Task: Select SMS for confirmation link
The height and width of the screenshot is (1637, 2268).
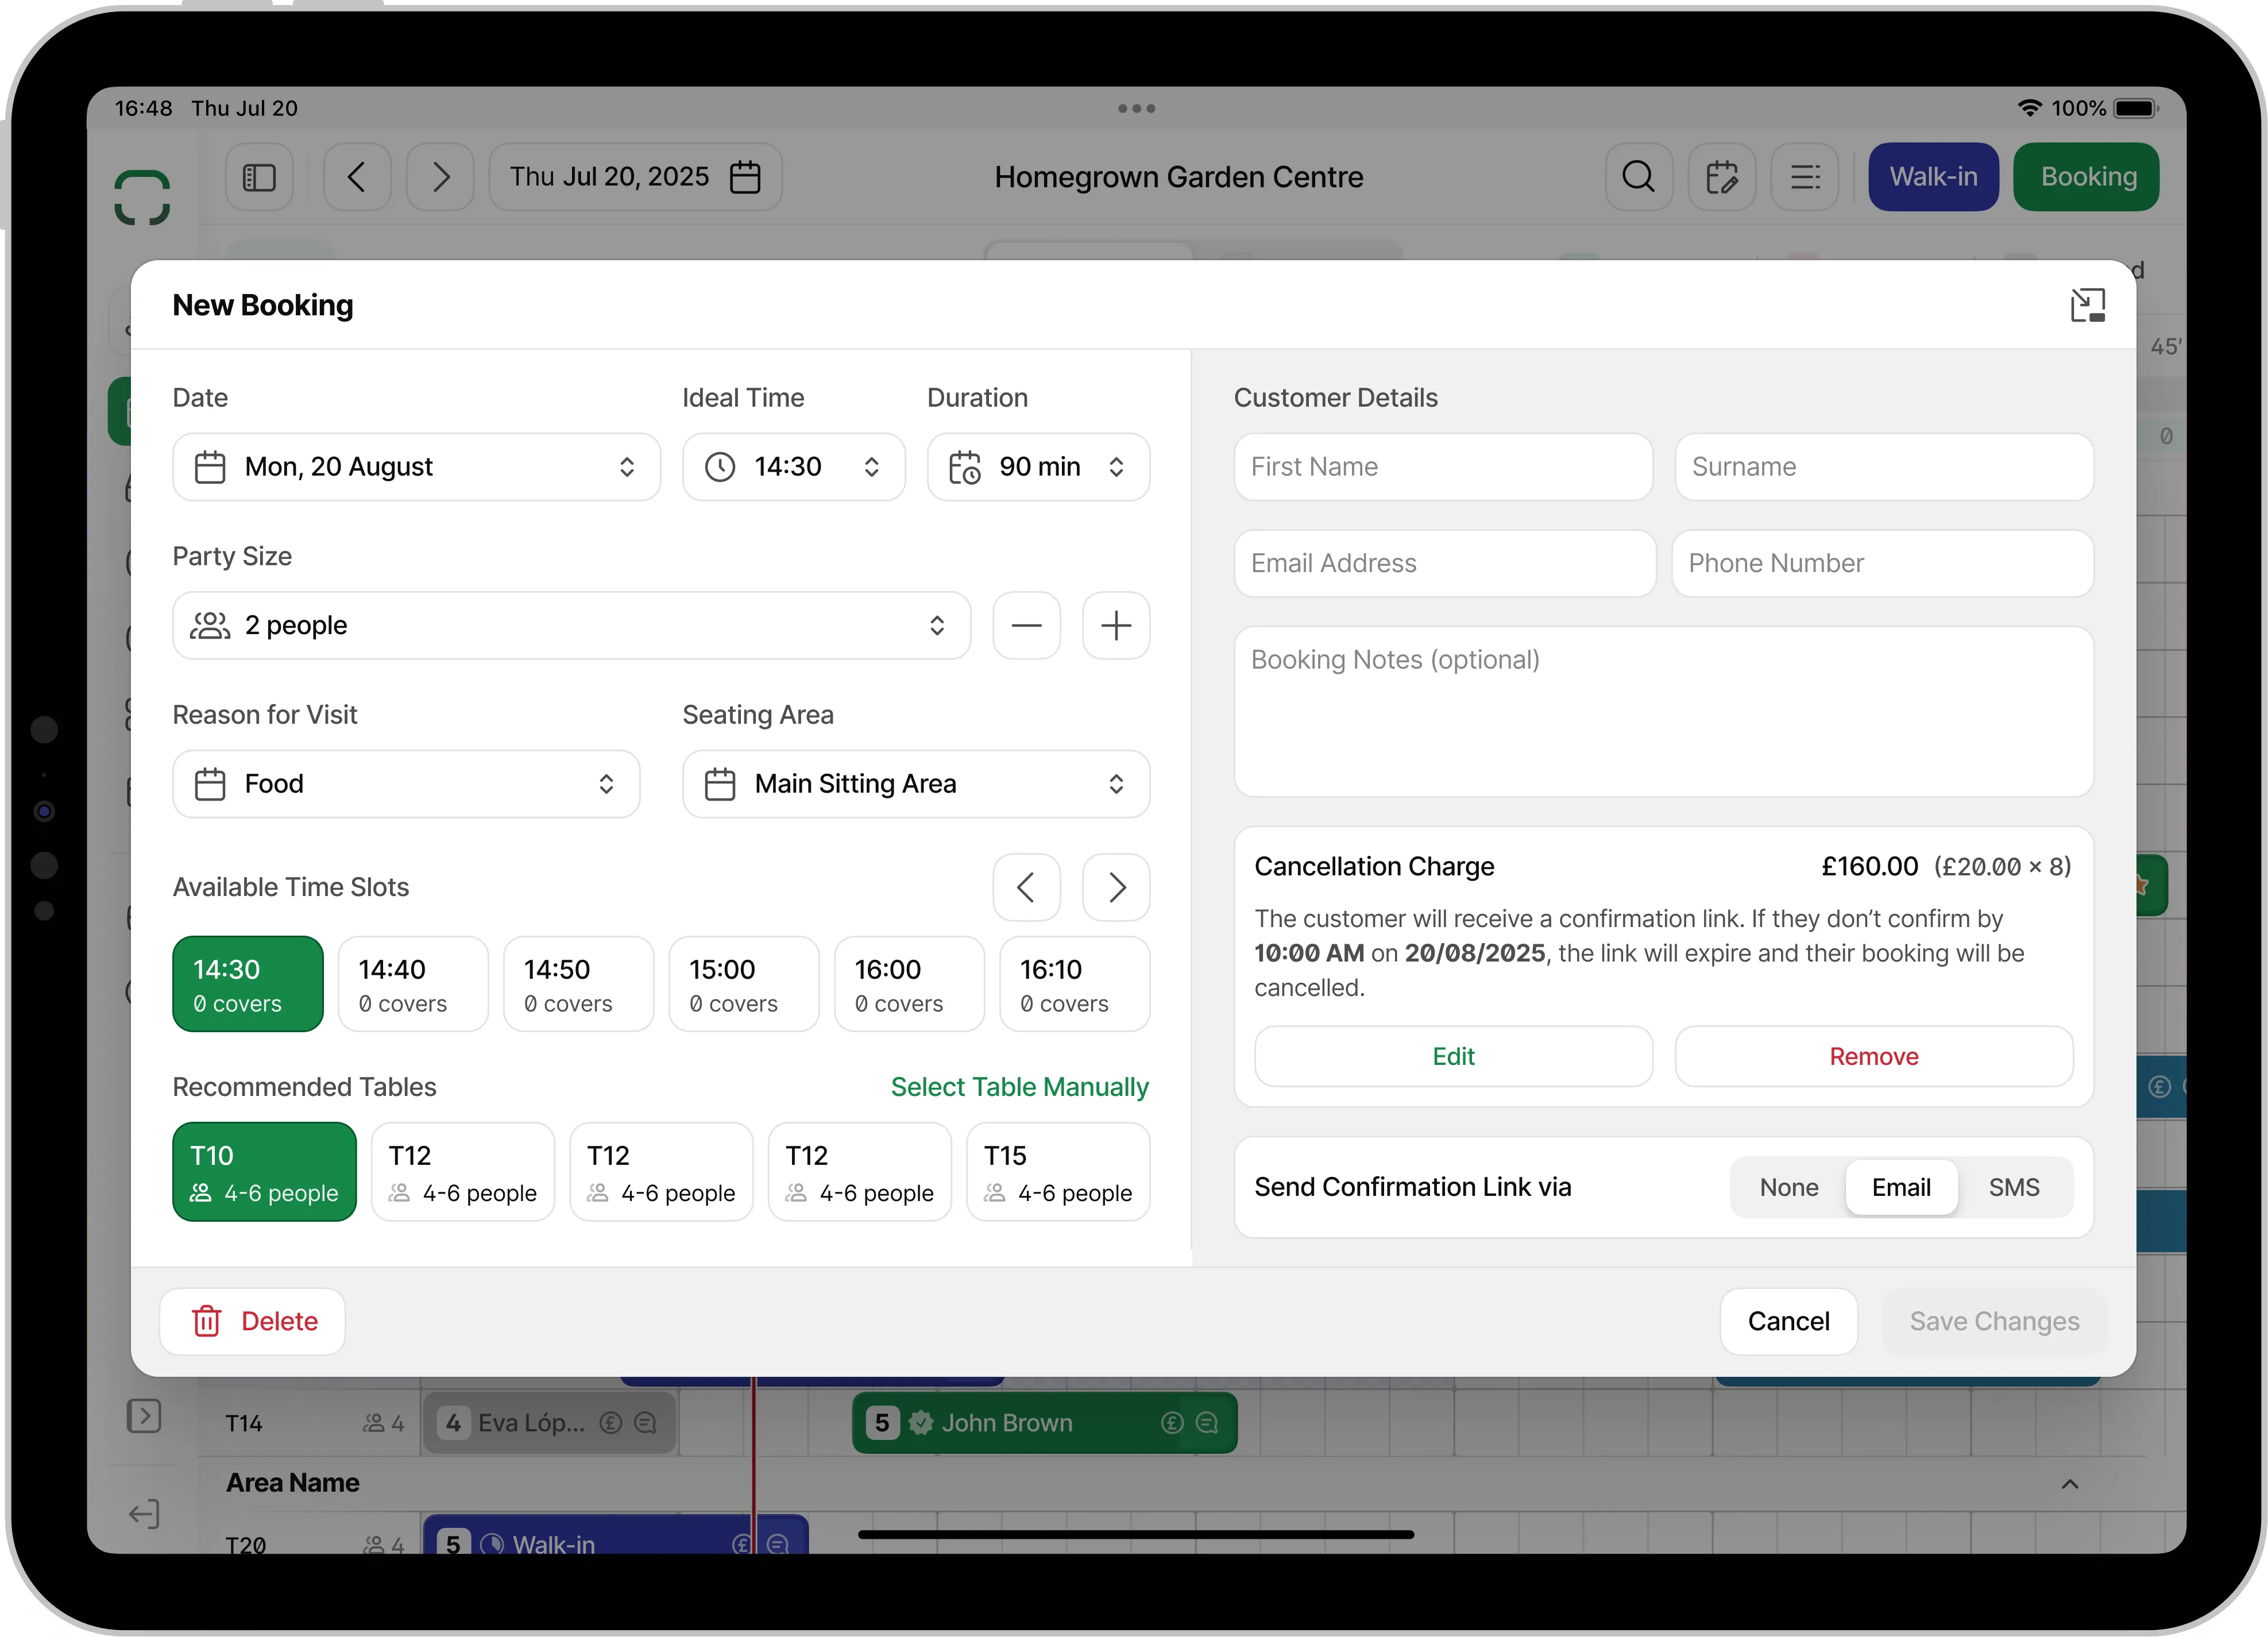Action: (2013, 1187)
